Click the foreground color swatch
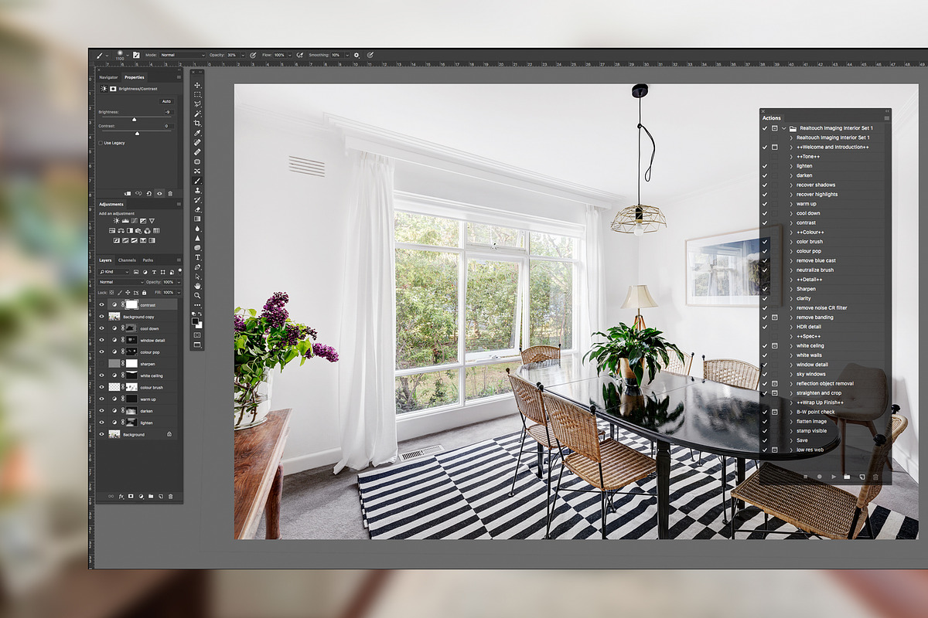Screen dimensions: 928x618 (195, 321)
